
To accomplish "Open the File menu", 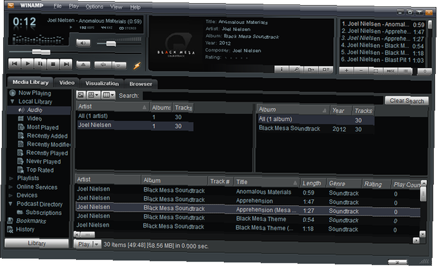I will tap(58, 6).
